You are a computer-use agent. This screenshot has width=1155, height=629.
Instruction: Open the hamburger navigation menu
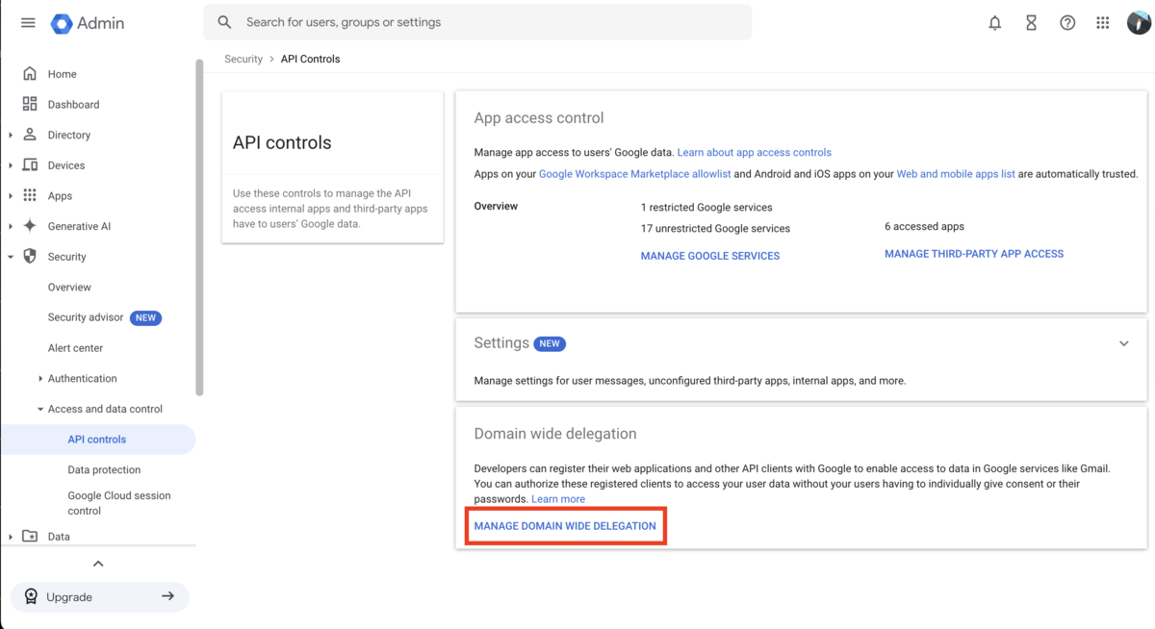[27, 22]
